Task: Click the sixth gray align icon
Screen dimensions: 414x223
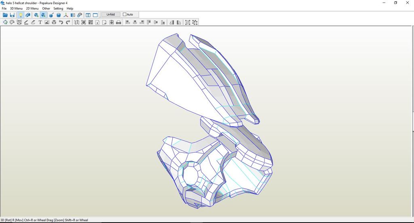Action: coord(163,23)
